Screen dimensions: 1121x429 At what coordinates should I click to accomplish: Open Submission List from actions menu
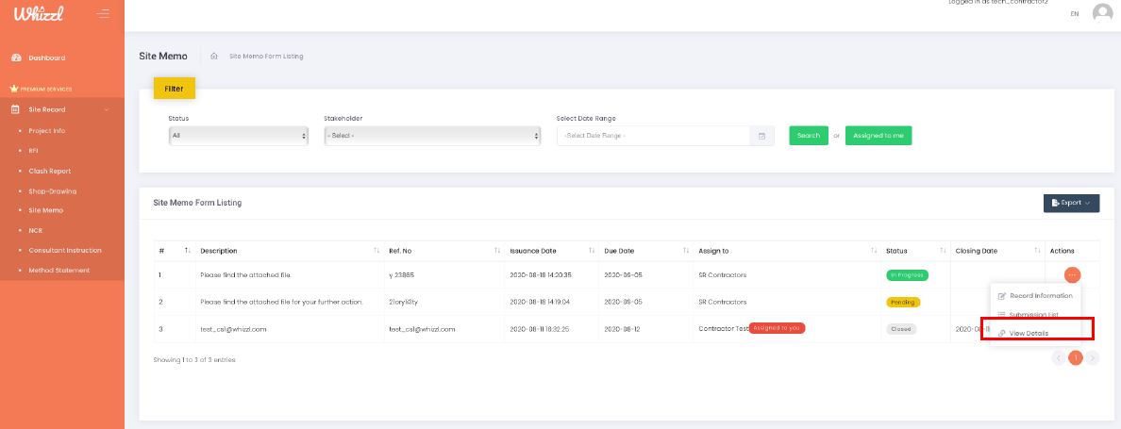coord(1034,314)
